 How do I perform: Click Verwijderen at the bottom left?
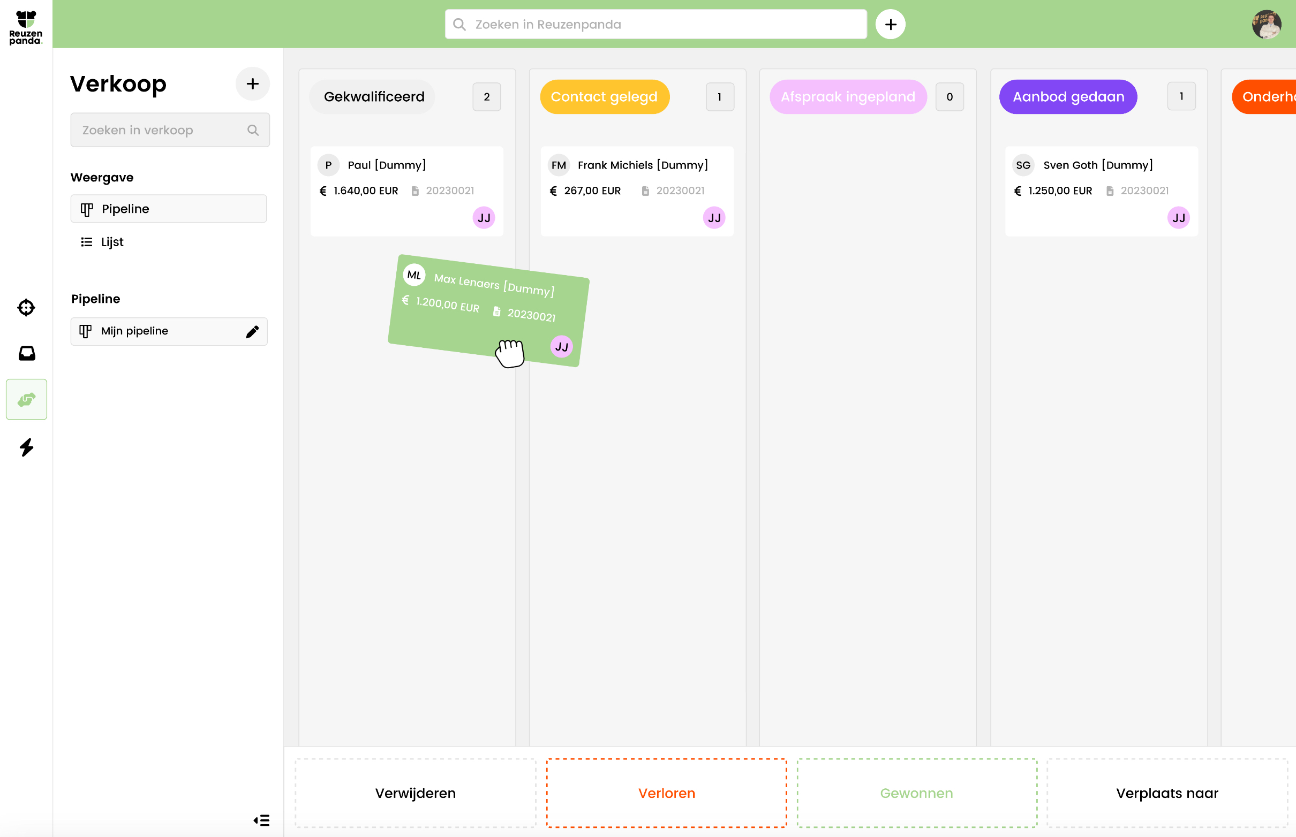click(x=415, y=793)
